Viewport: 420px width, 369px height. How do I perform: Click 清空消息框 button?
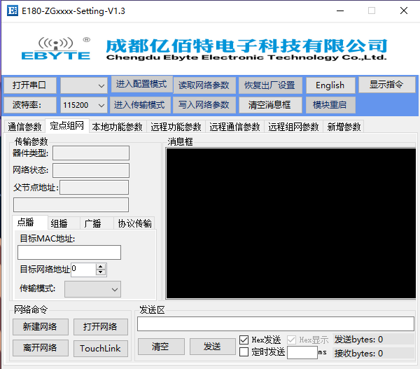pos(270,105)
